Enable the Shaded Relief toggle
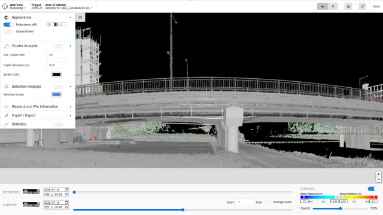The image size is (383, 215). click(8, 32)
